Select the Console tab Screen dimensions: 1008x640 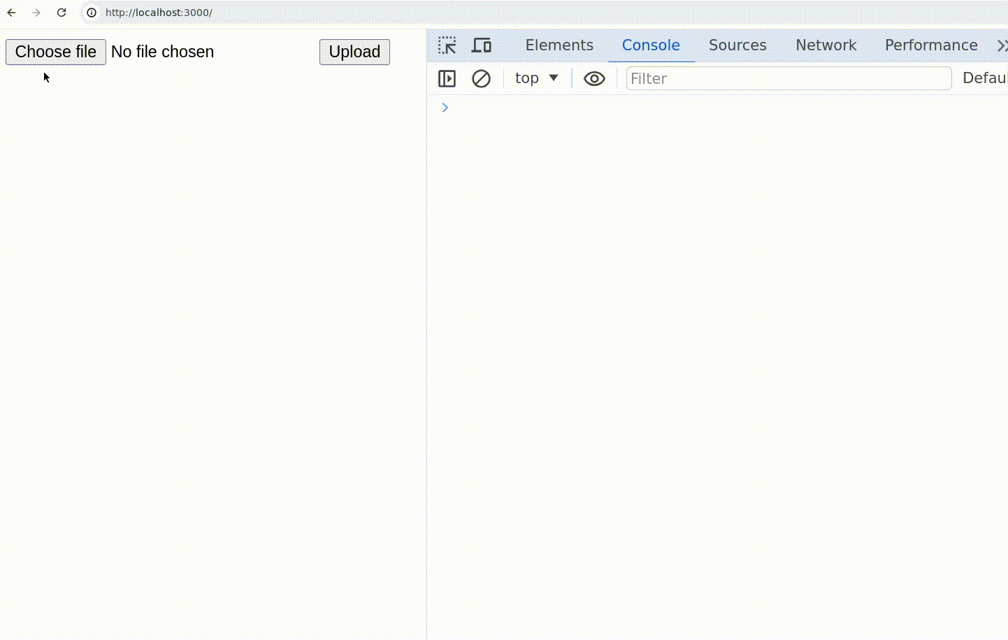pos(651,45)
